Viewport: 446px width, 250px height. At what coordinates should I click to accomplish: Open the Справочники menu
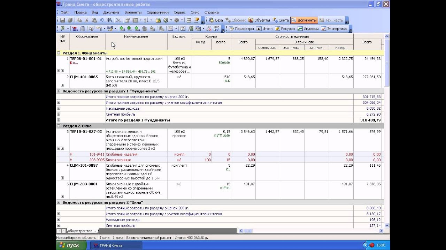pos(157,12)
